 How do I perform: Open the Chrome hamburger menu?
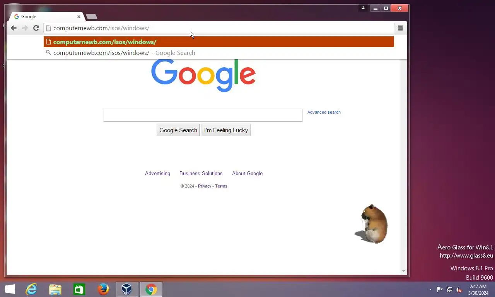[400, 28]
